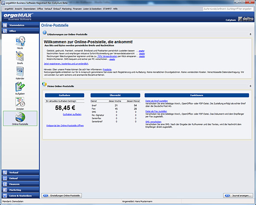
Task: Click the orgaMAX title bar app icon
Action: (3, 3)
